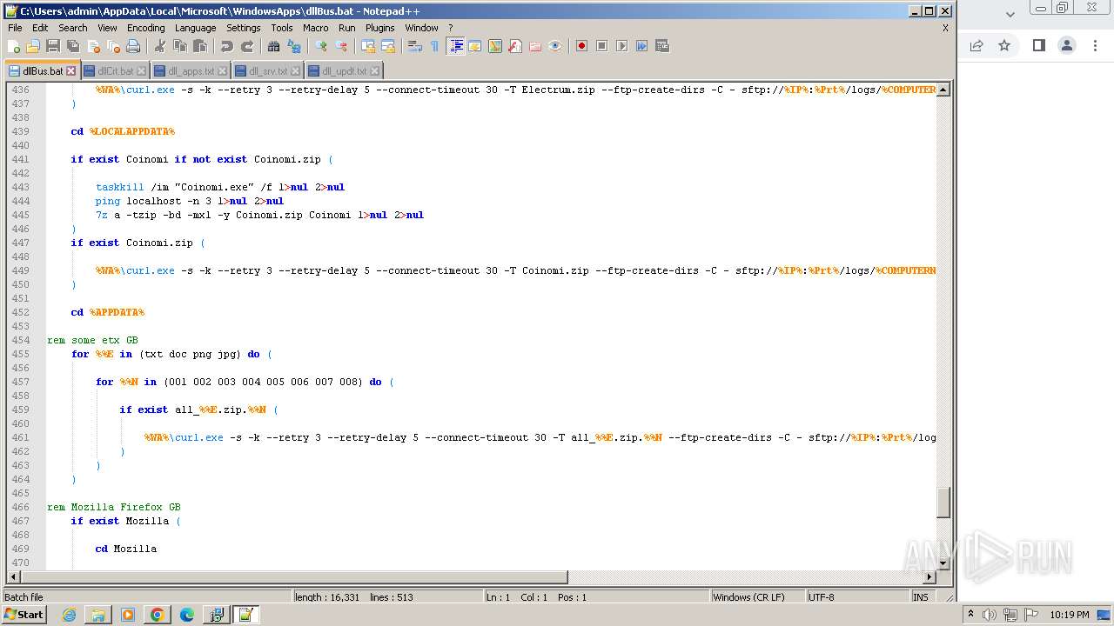The image size is (1114, 626).
Task: Open the Plugins menu
Action: point(380,28)
